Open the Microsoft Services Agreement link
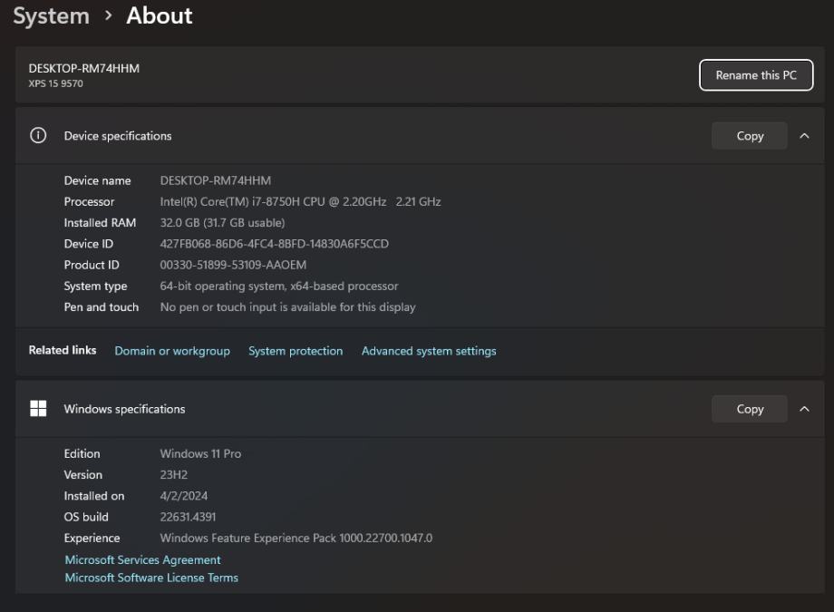Screen dimensions: 834x612 [142, 560]
